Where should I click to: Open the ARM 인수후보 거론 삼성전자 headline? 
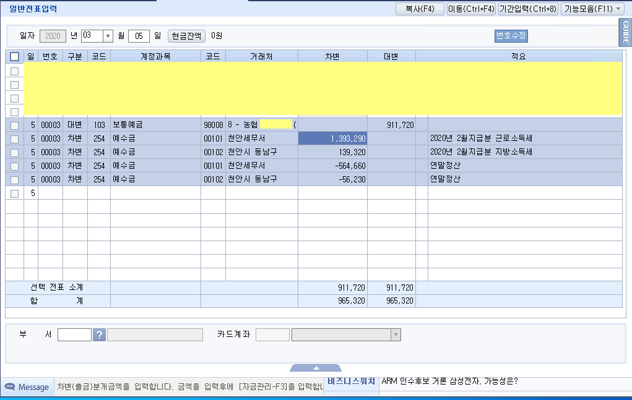[x=449, y=381]
